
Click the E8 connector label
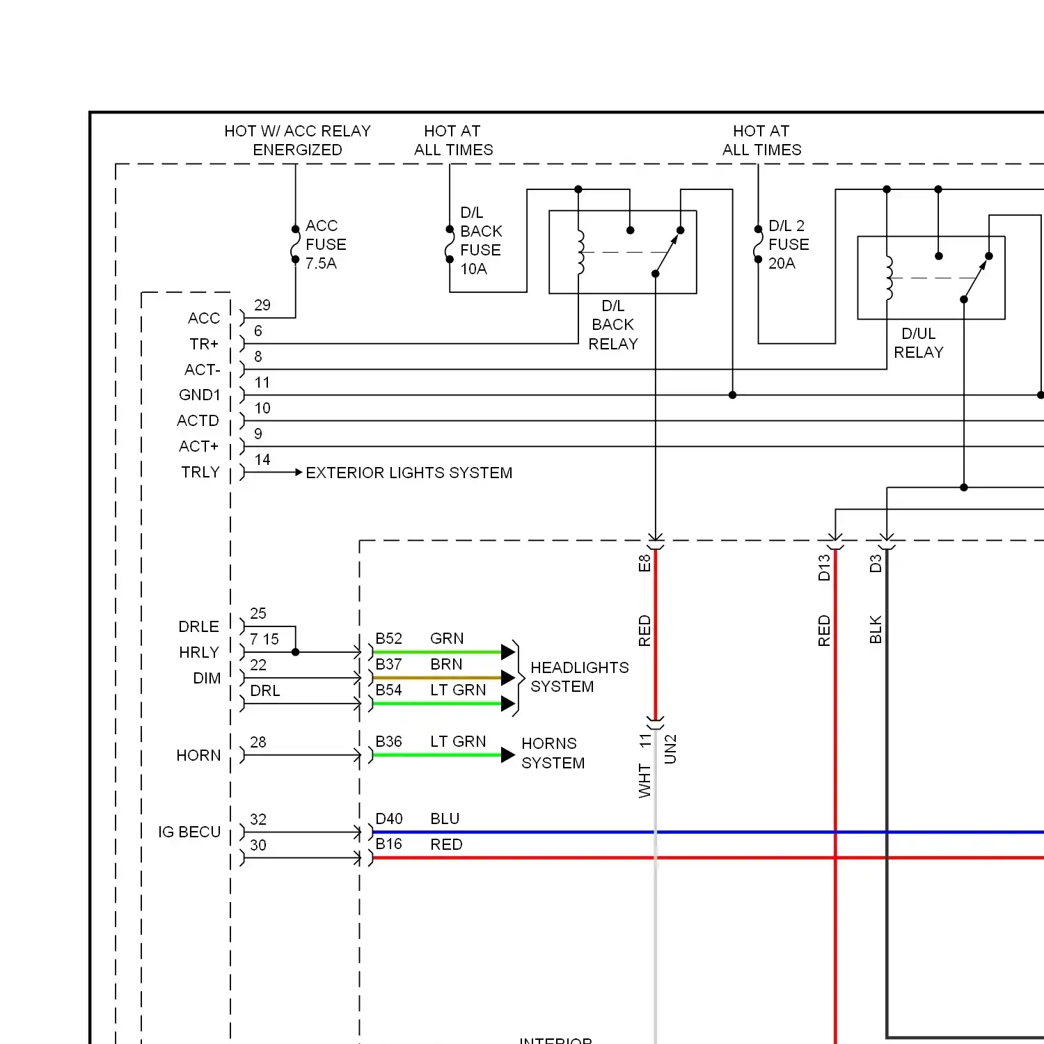pos(644,563)
